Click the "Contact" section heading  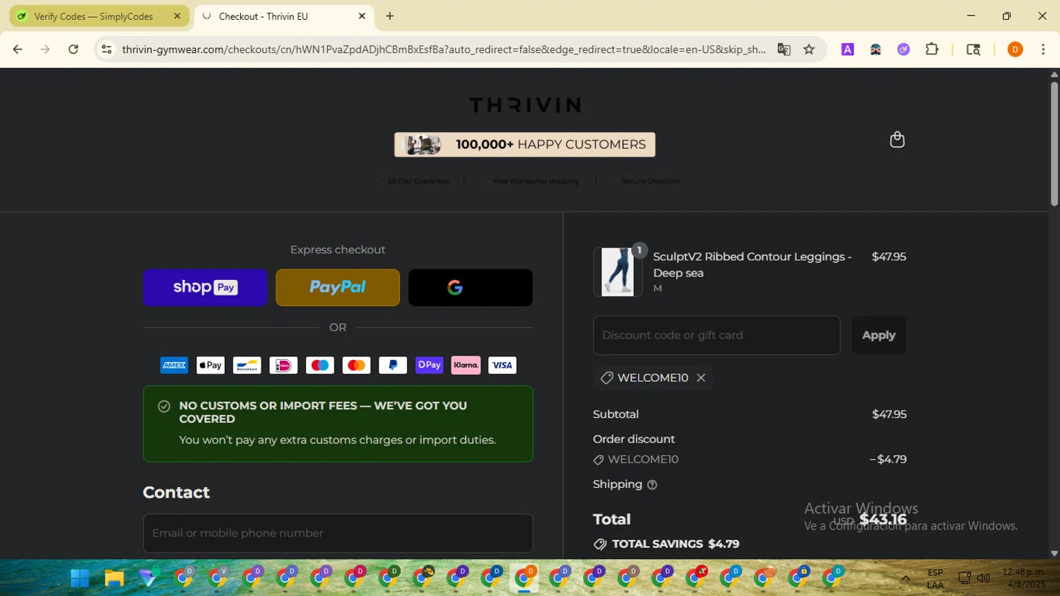click(x=177, y=492)
